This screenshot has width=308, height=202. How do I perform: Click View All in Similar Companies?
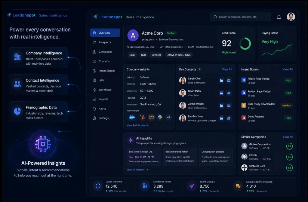click(x=288, y=137)
